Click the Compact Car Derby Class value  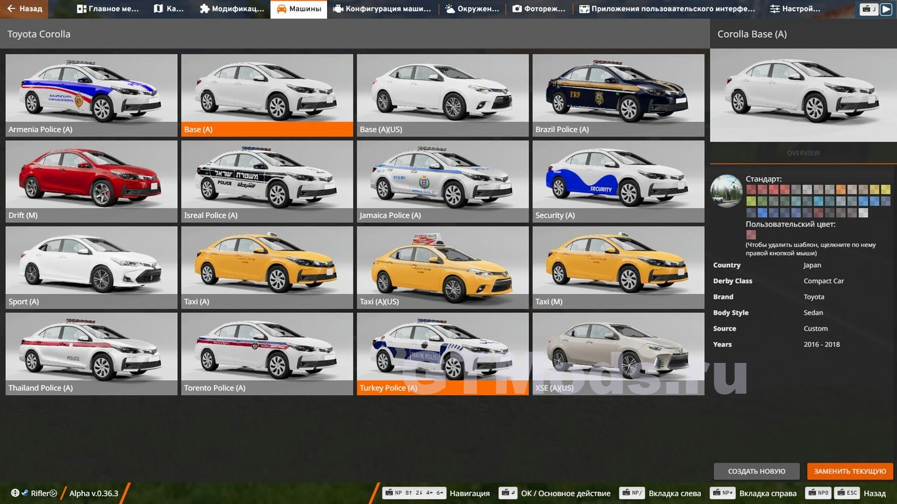point(823,281)
